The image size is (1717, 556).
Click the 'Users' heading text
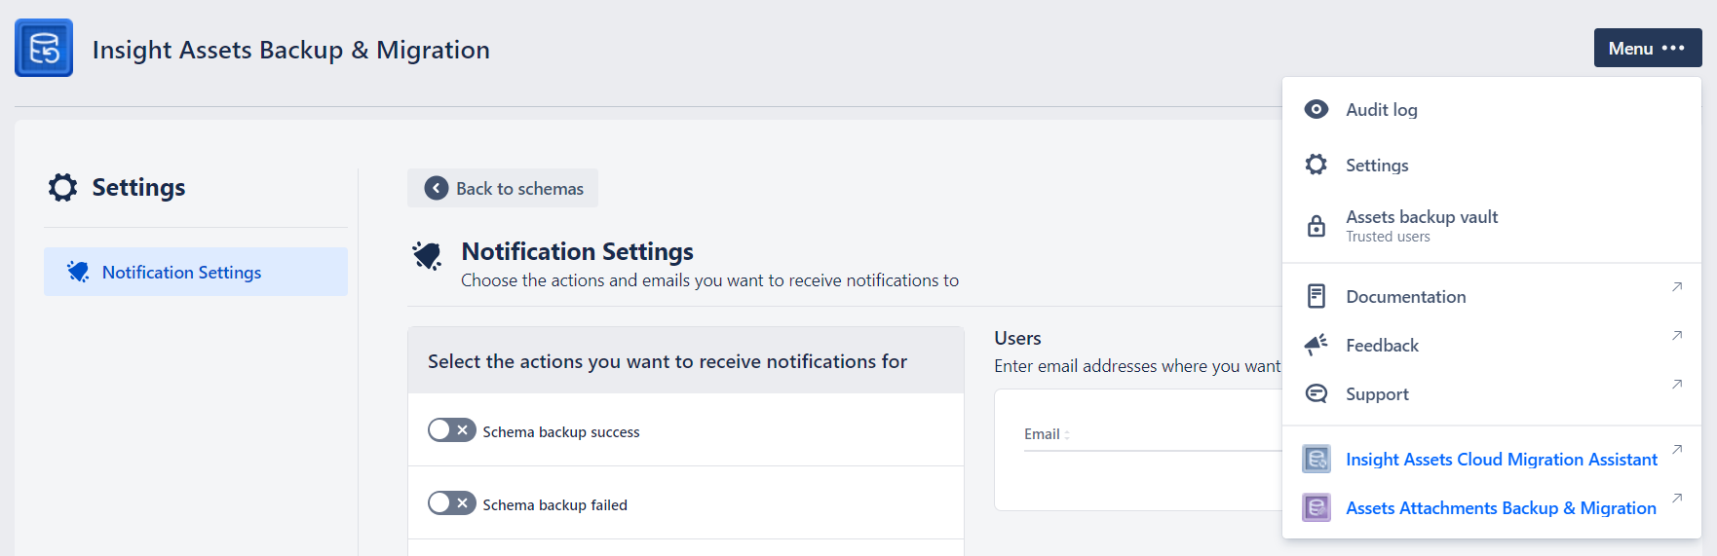[1017, 338]
